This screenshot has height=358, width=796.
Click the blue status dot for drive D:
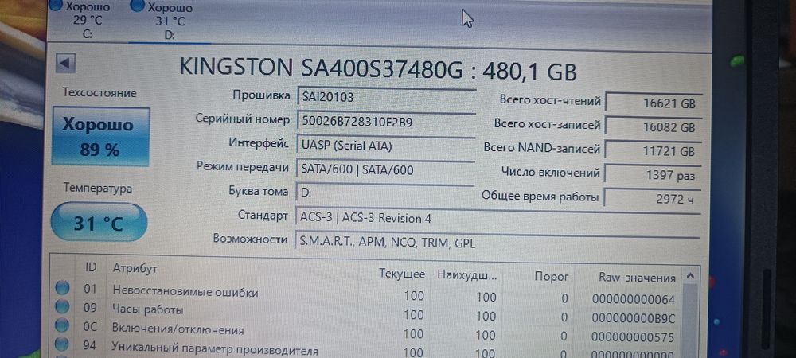tap(136, 5)
